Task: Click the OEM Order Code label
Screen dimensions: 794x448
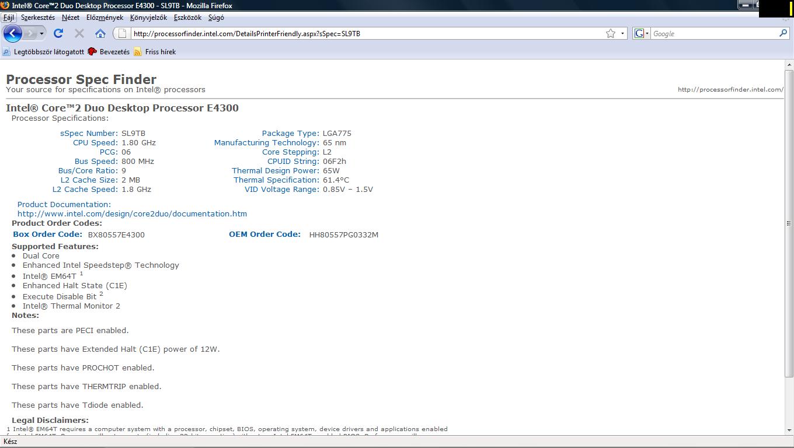Action: point(264,234)
